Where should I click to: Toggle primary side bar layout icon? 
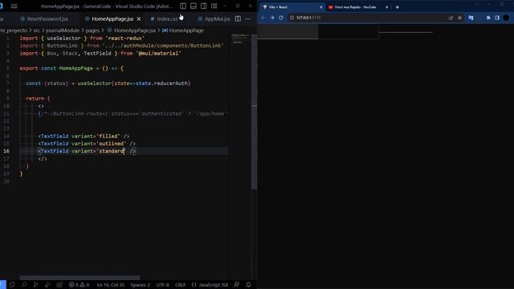183,6
